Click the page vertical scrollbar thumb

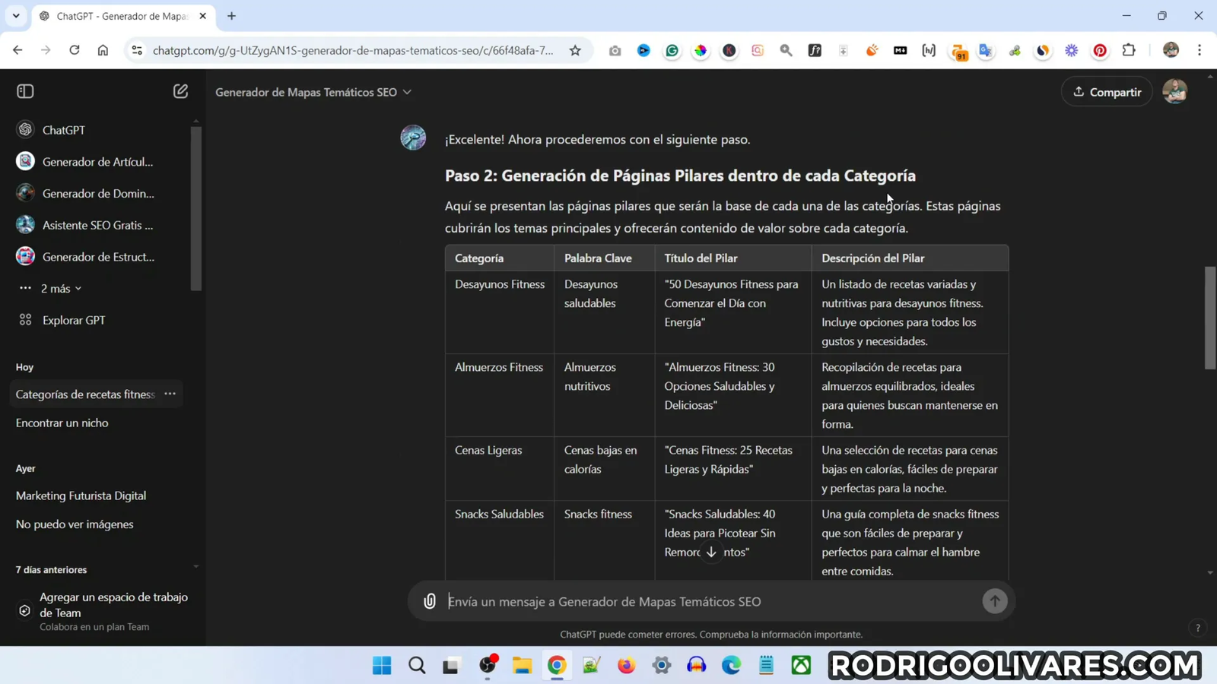pyautogui.click(x=1209, y=318)
